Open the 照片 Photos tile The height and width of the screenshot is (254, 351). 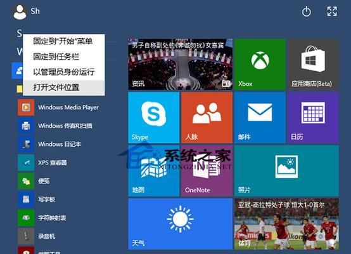(286, 171)
